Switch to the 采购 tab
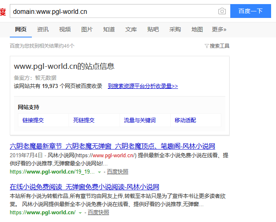276x222 pixels. pyautogui.click(x=175, y=29)
